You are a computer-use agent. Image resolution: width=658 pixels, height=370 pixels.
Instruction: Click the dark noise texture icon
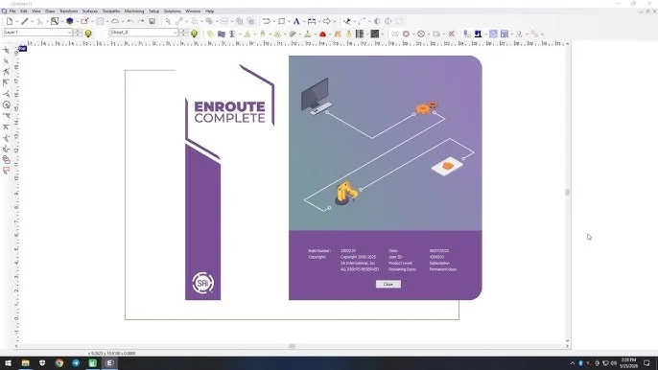375,34
